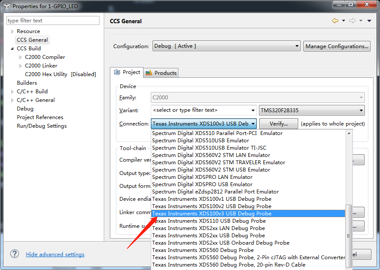Choose Texas Instruments XDS100v3 USB Debug Probe
Image resolution: width=380 pixels, height=270 pixels.
pyautogui.click(x=248, y=214)
